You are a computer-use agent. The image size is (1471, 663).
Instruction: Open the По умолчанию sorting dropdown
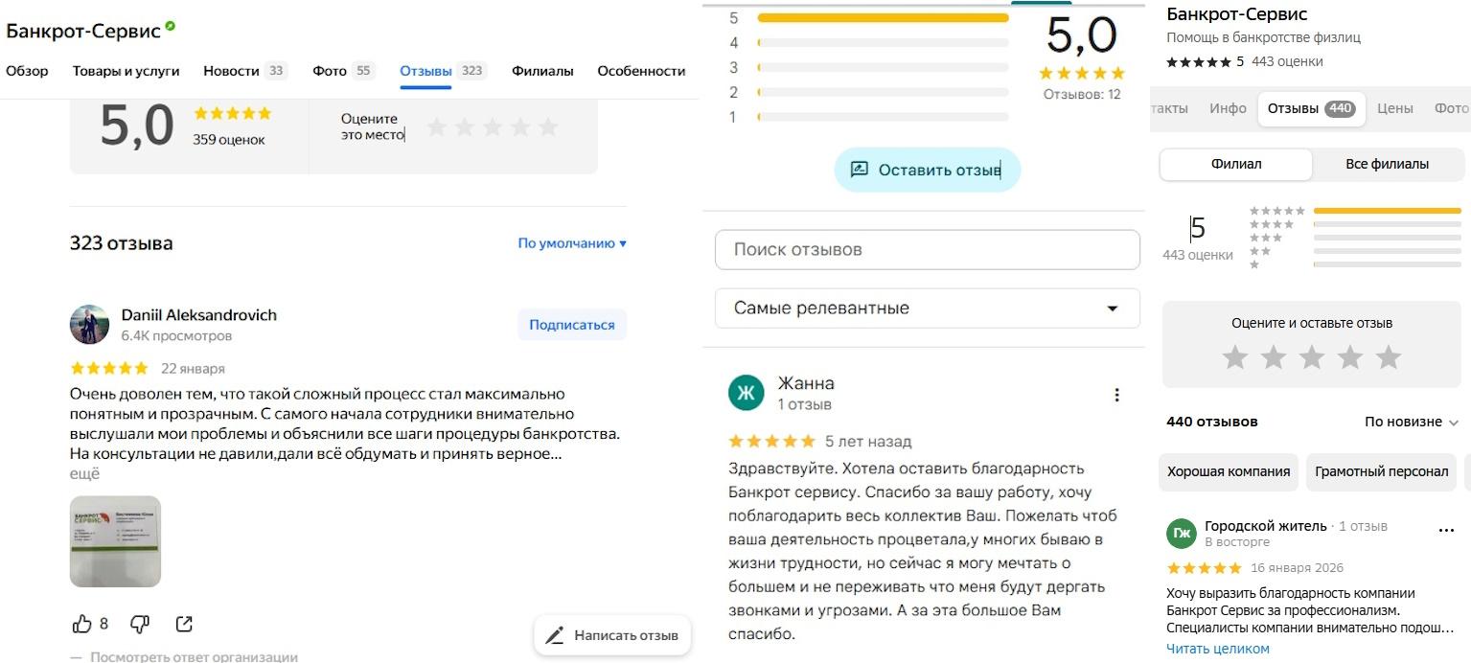click(572, 243)
